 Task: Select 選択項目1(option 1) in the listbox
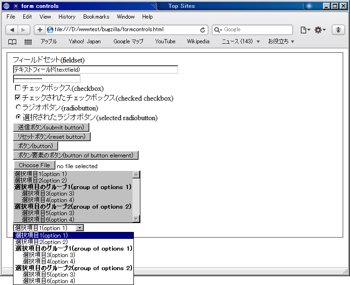coord(73,174)
